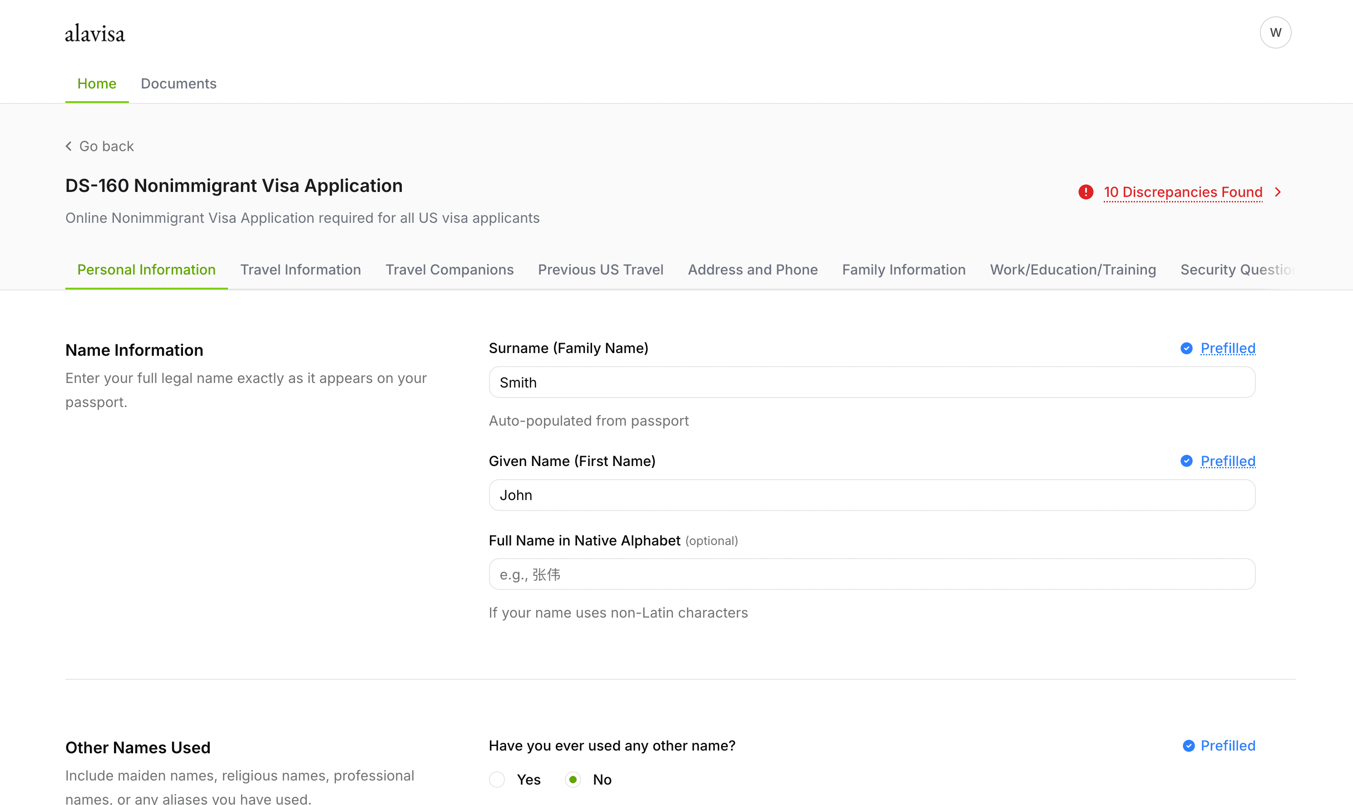Select Yes for other names used
This screenshot has width=1353, height=805.
pyautogui.click(x=497, y=779)
